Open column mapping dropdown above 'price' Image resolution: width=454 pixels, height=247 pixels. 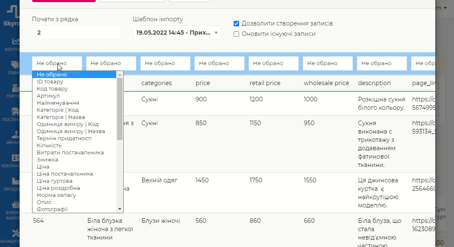[219, 63]
